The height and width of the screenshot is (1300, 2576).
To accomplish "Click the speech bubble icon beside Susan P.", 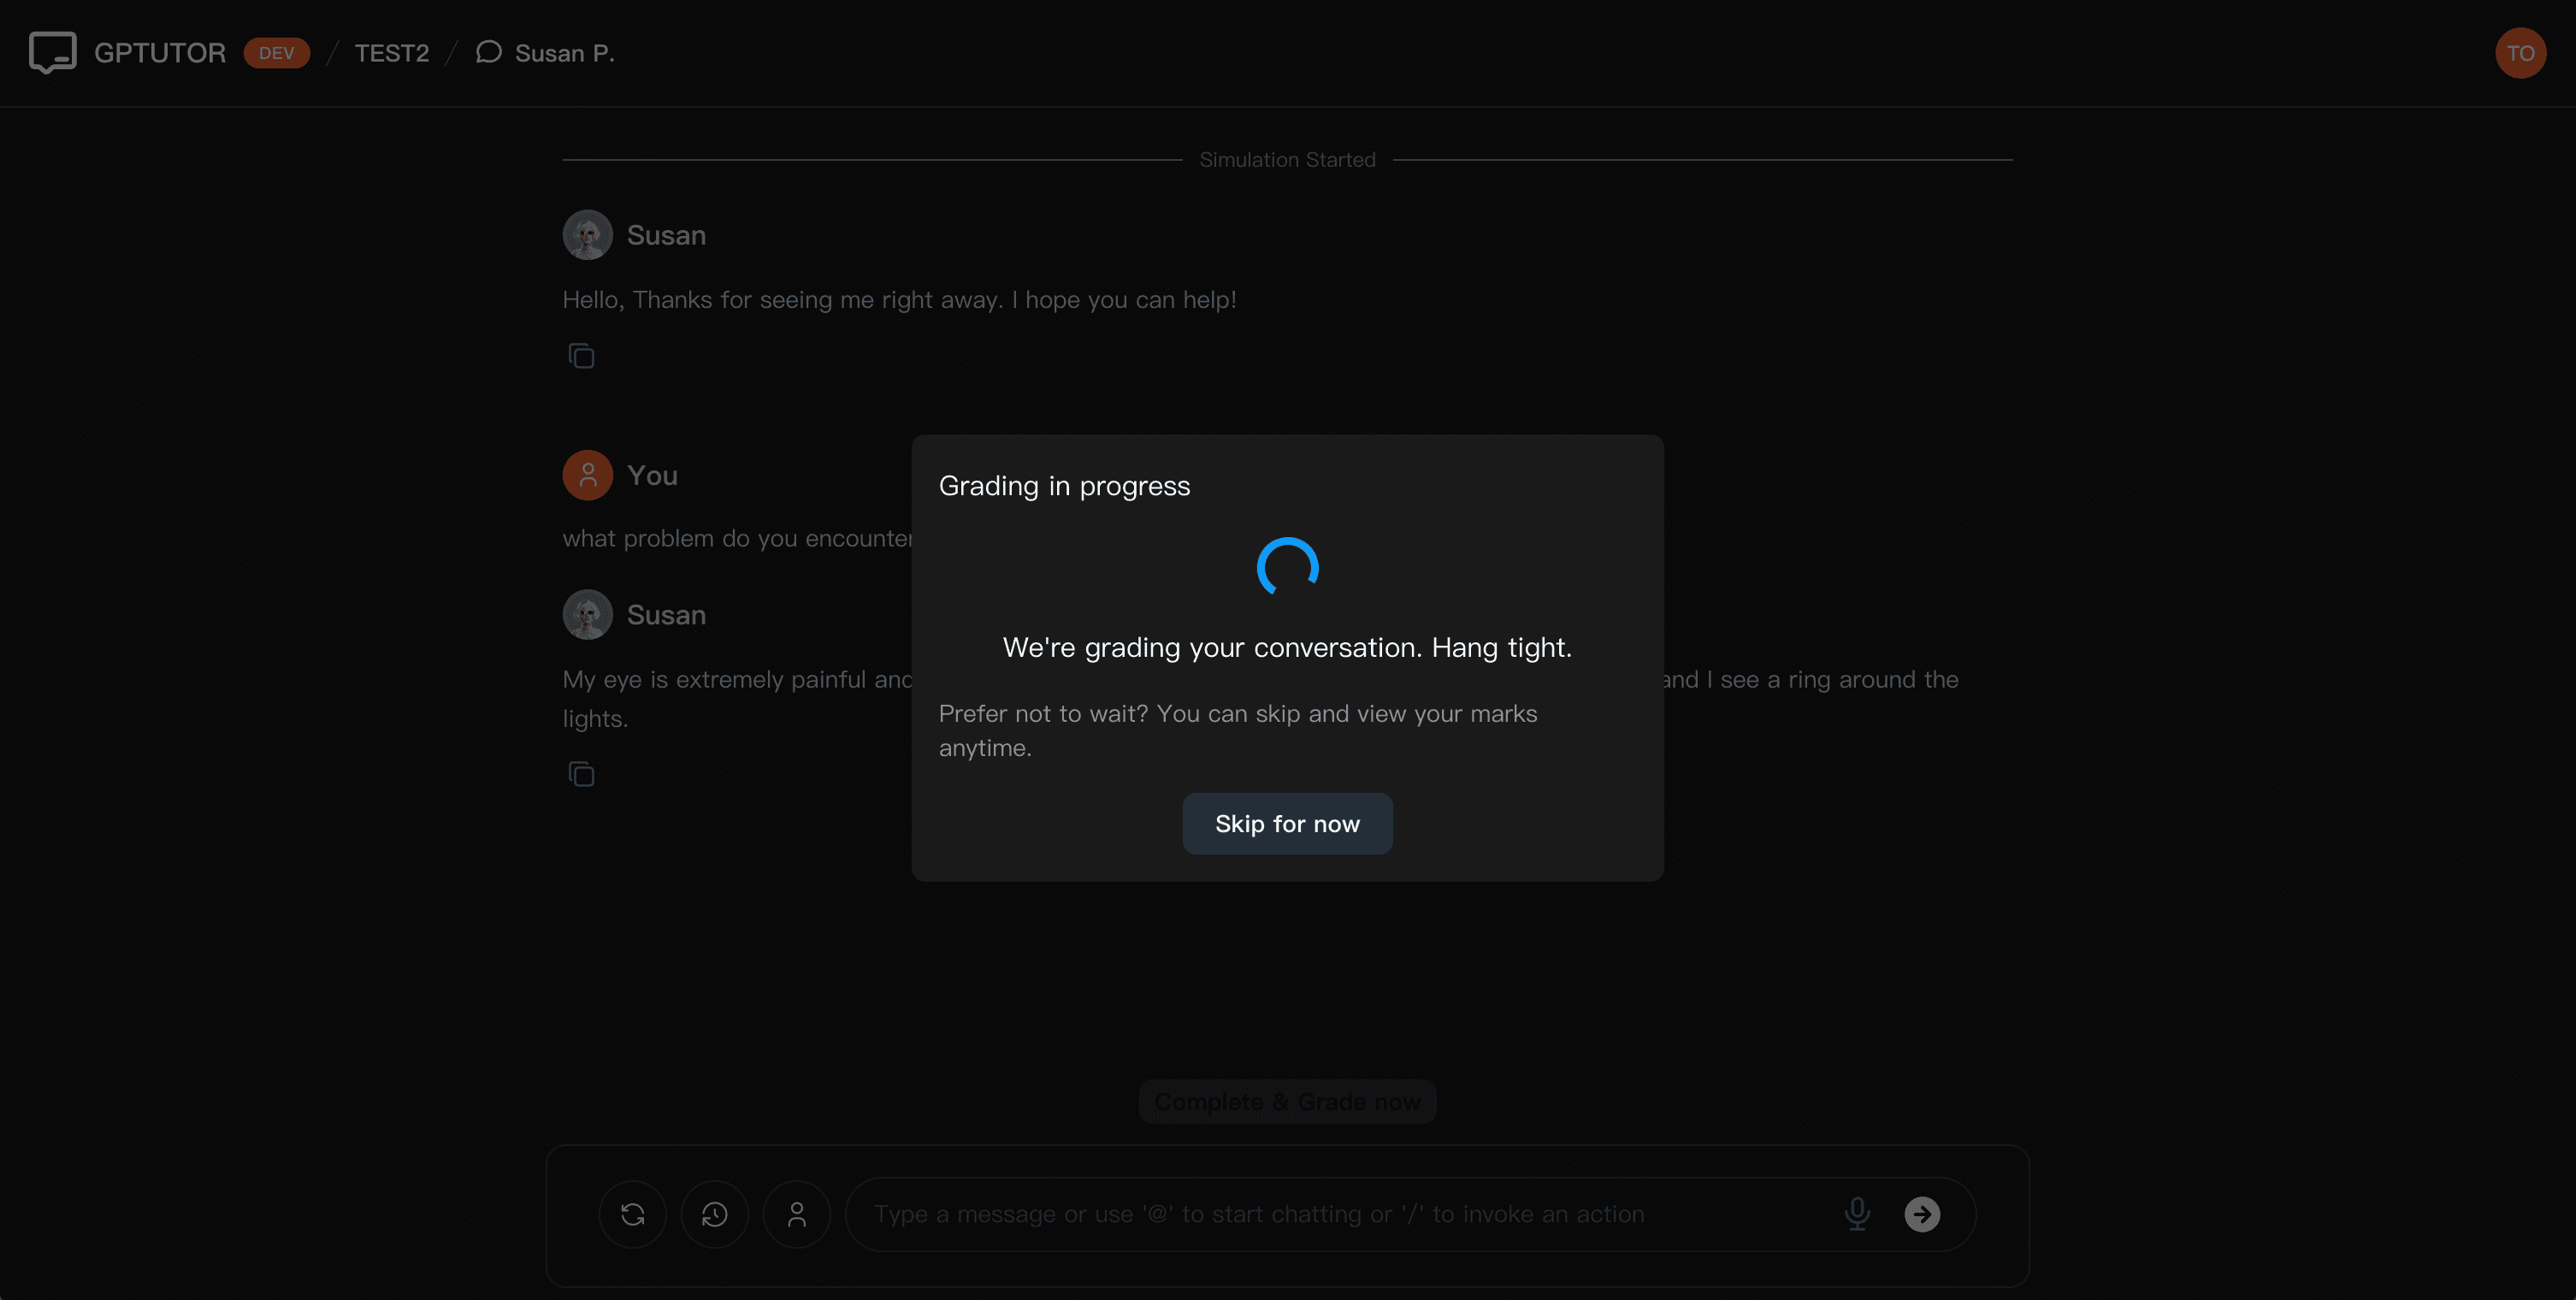I will (x=488, y=52).
